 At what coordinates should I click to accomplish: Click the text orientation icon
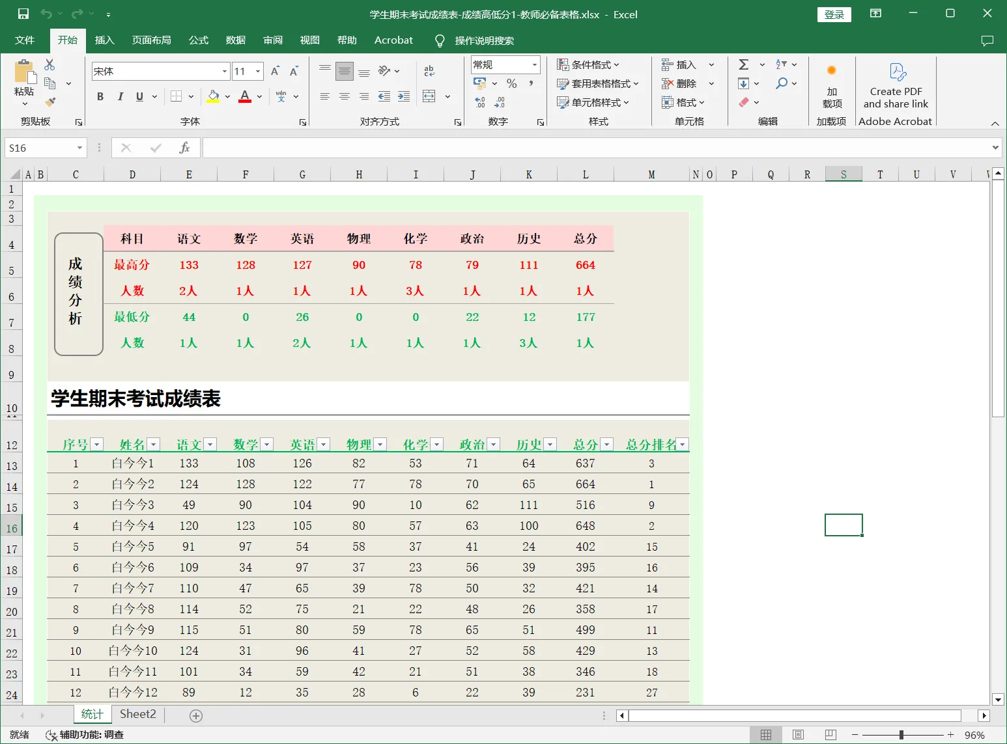pos(384,70)
